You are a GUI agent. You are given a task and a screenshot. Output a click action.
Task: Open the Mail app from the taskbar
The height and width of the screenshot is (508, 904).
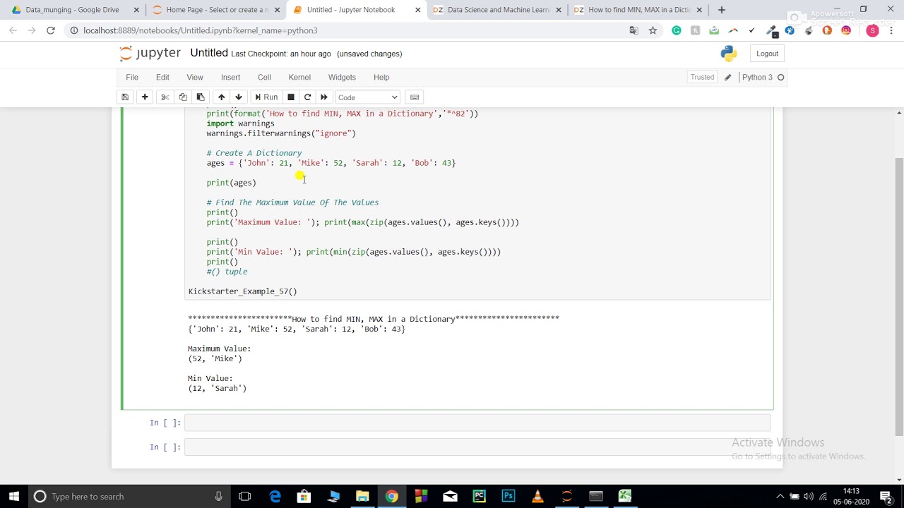tap(450, 496)
